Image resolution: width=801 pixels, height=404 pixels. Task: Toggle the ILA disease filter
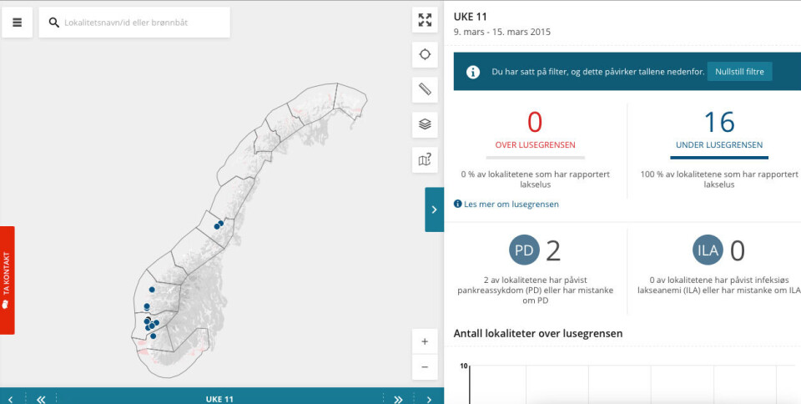click(x=708, y=250)
